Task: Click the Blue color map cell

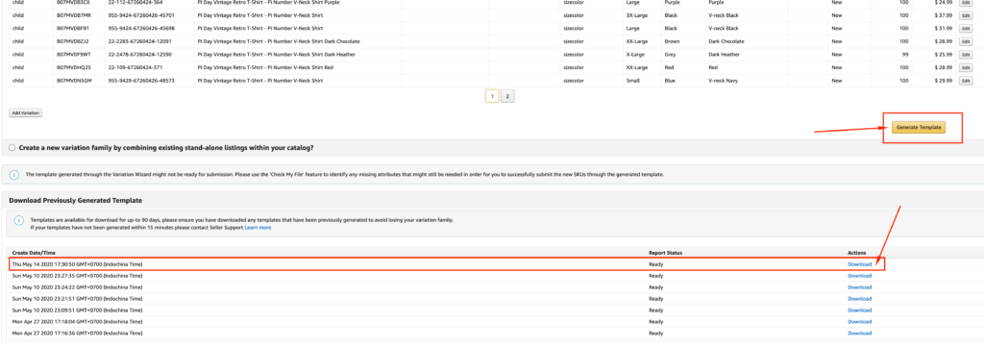Action: (x=669, y=81)
